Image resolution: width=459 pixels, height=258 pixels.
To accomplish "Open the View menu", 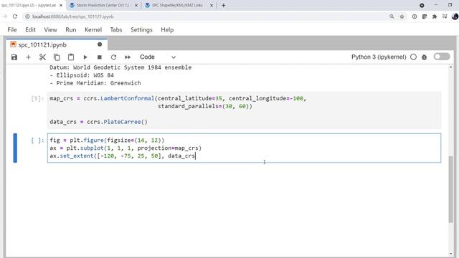I will [x=51, y=30].
